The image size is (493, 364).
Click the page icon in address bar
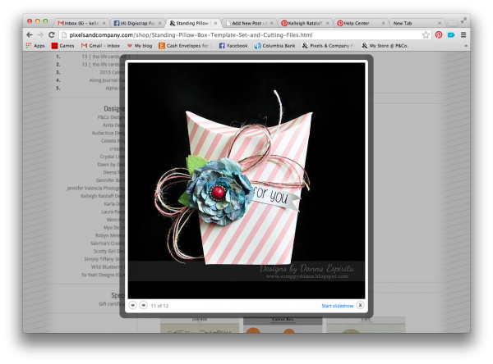[x=64, y=34]
